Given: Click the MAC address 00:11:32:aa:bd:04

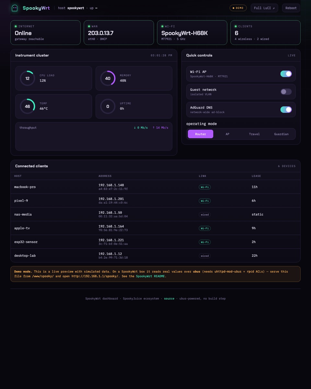Looking at the screenshot, I should click(x=113, y=217).
